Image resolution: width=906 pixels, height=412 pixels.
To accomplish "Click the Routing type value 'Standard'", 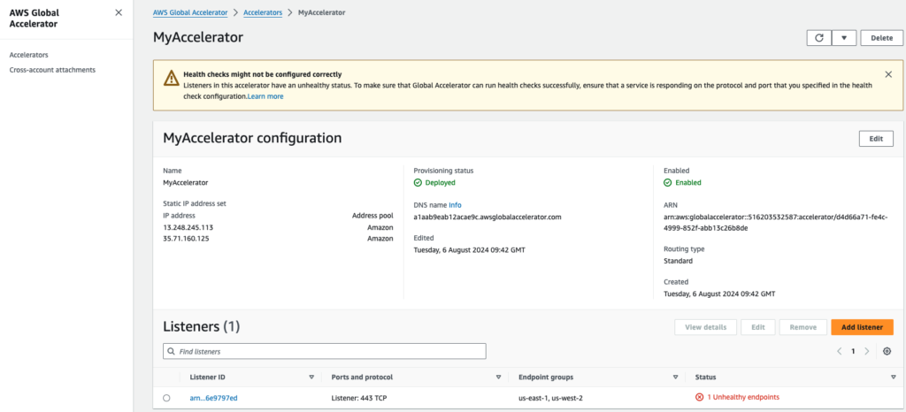I will click(678, 261).
